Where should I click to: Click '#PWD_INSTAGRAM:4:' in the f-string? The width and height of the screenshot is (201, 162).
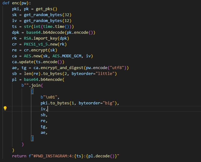pyautogui.click(x=54, y=156)
